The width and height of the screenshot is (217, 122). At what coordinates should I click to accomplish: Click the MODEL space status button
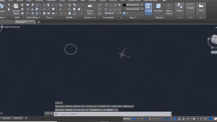click(x=127, y=119)
